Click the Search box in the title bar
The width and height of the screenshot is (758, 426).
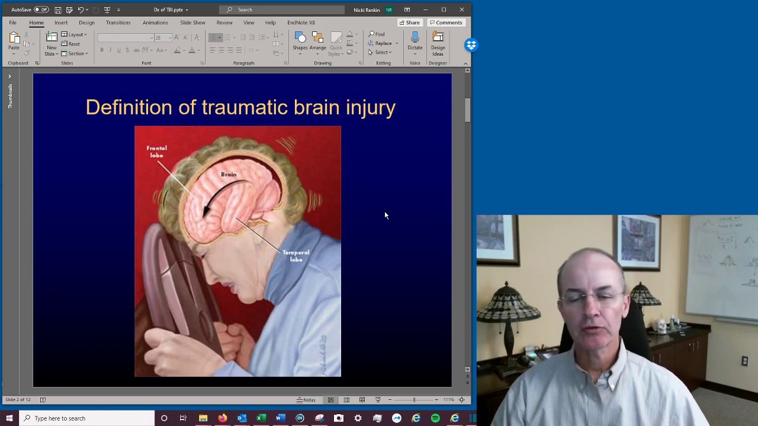point(282,9)
